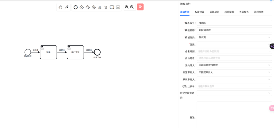
Task: Select the hand pan tool
Action: pos(61,7)
